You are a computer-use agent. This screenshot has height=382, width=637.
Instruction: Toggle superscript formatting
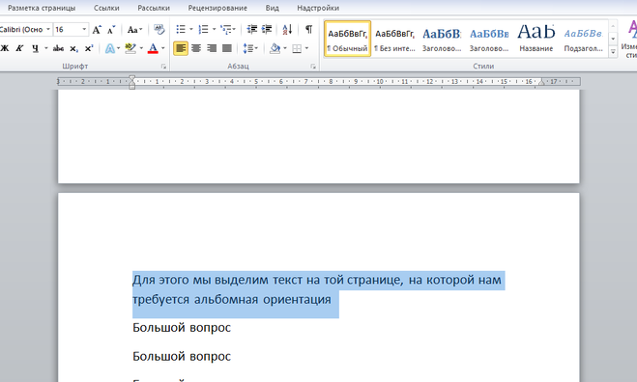[89, 48]
